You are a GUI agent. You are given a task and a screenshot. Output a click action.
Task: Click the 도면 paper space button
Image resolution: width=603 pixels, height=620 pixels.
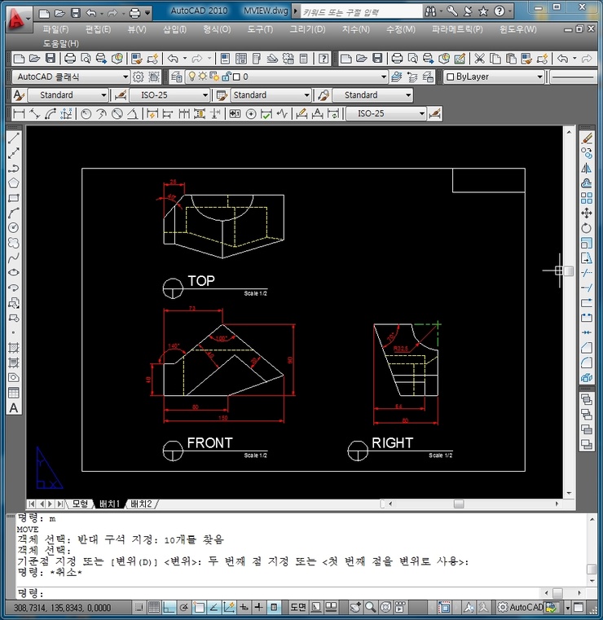pyautogui.click(x=297, y=608)
